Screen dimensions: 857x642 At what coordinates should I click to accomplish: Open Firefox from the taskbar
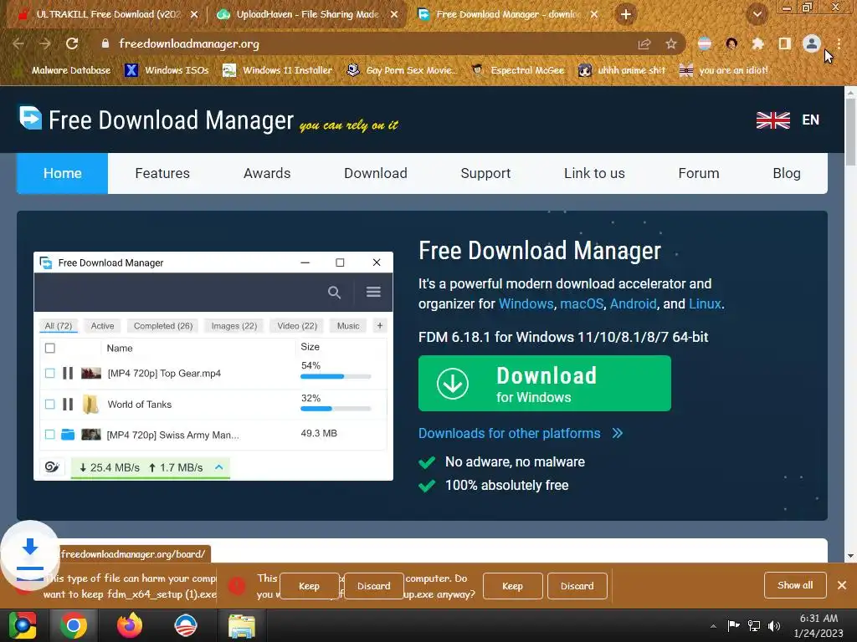(130, 625)
